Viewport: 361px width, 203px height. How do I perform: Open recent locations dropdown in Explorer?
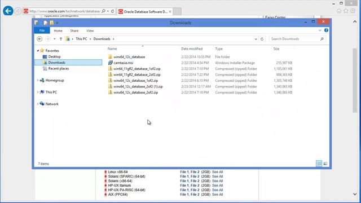(x=55, y=39)
